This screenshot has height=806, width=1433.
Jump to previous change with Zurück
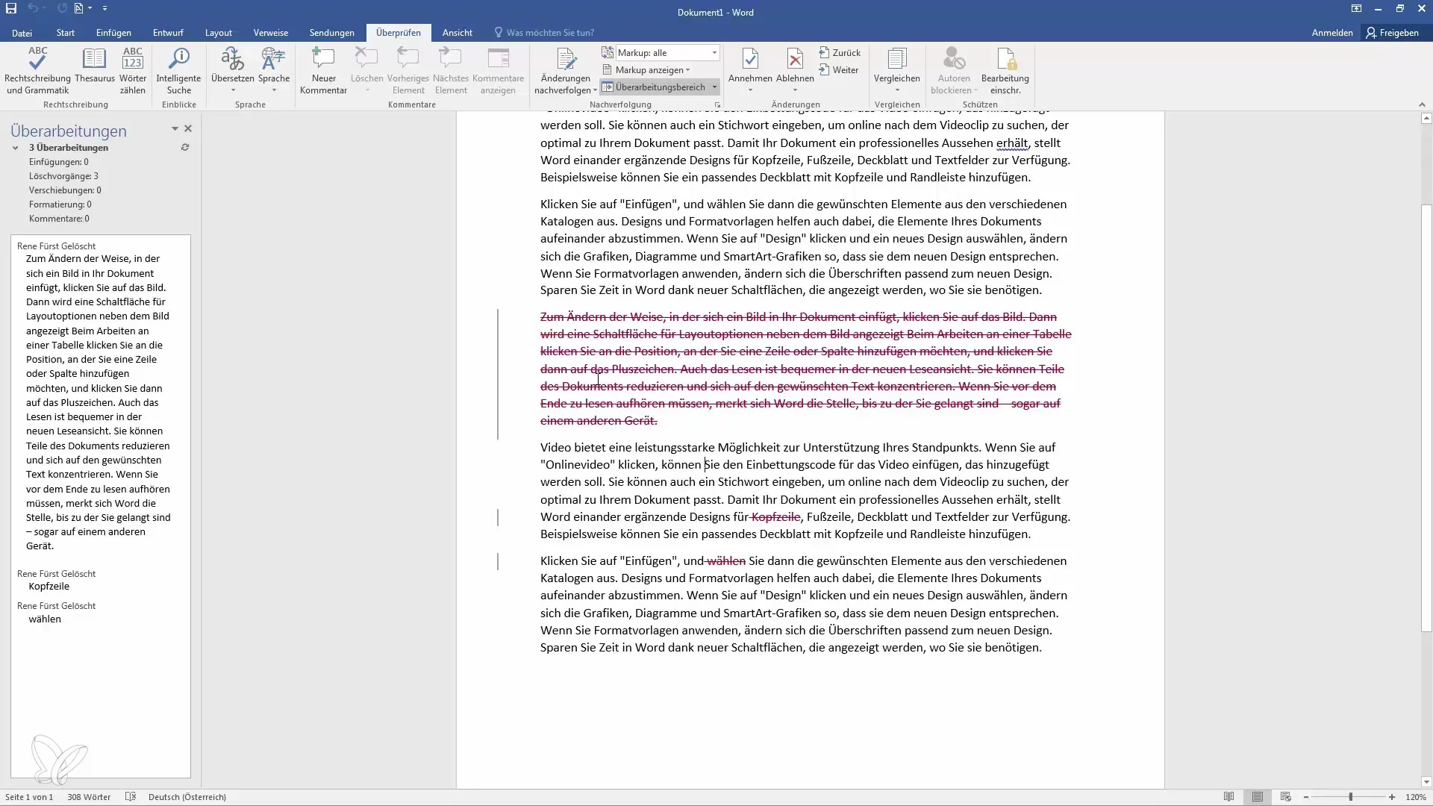coord(840,53)
